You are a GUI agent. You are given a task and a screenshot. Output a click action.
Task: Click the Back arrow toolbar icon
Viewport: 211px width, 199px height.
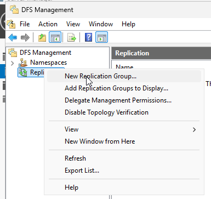13,37
